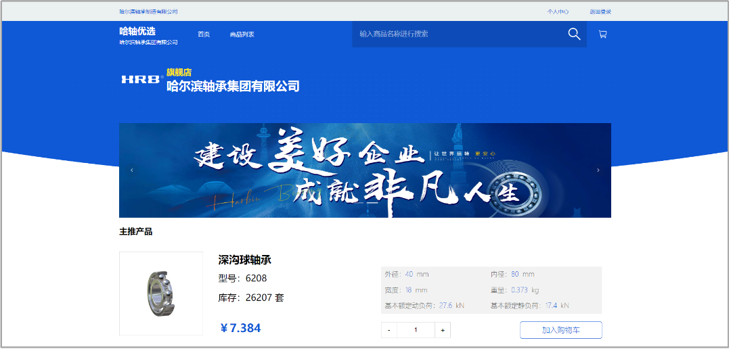Add 6208 bearing to cart with 加入购物车
Viewport: 731px width, 349px height.
coord(561,330)
